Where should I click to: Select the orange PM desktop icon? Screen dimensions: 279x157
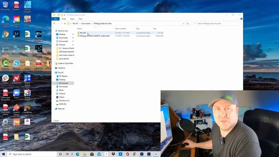[17, 123]
